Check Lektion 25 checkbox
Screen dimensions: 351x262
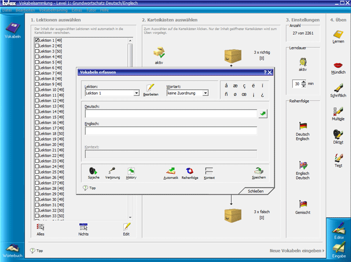(37, 172)
